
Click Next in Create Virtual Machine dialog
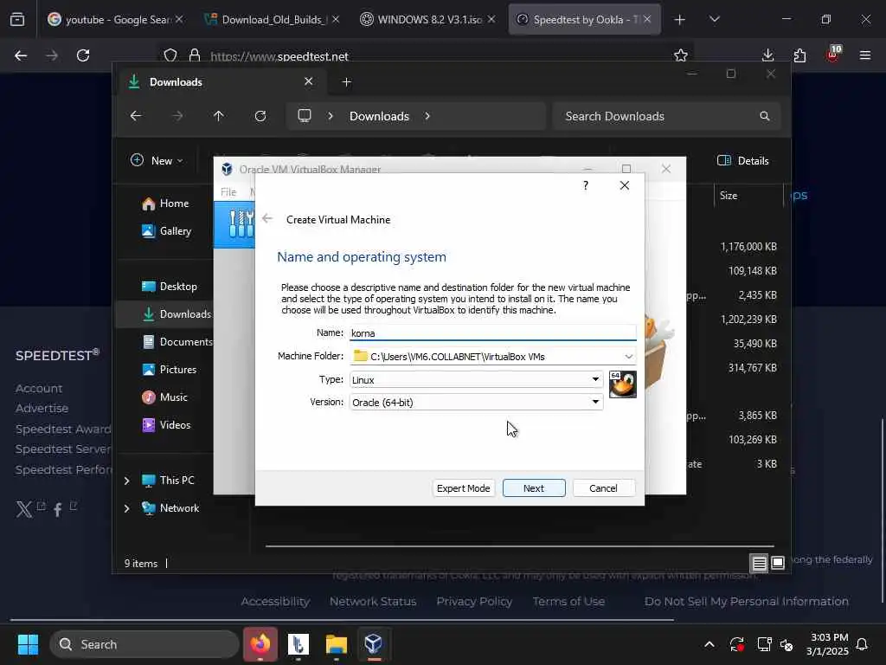(x=533, y=488)
